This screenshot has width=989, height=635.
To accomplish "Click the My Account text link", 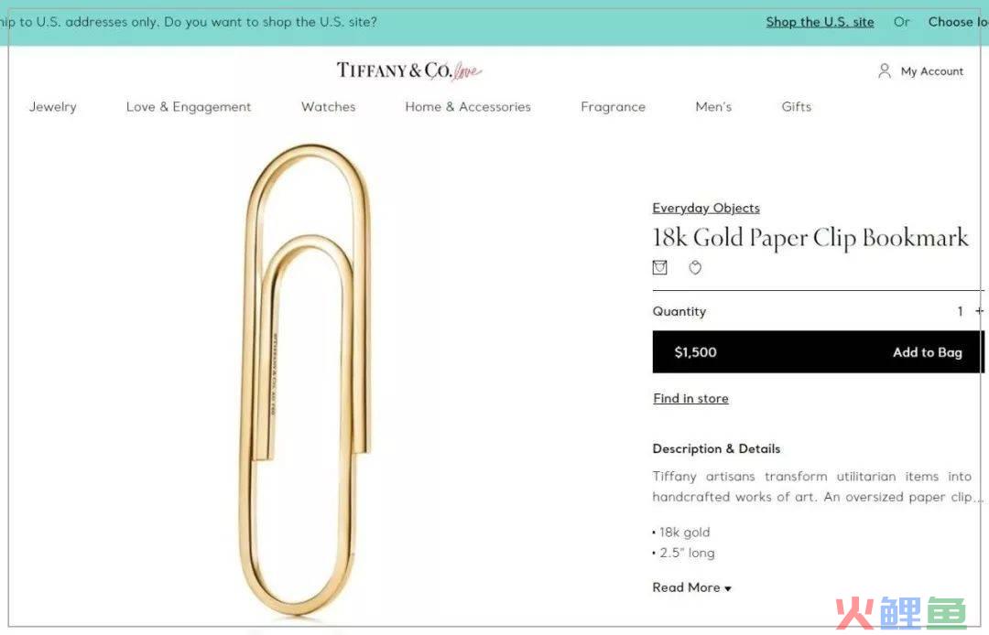I will [x=932, y=71].
